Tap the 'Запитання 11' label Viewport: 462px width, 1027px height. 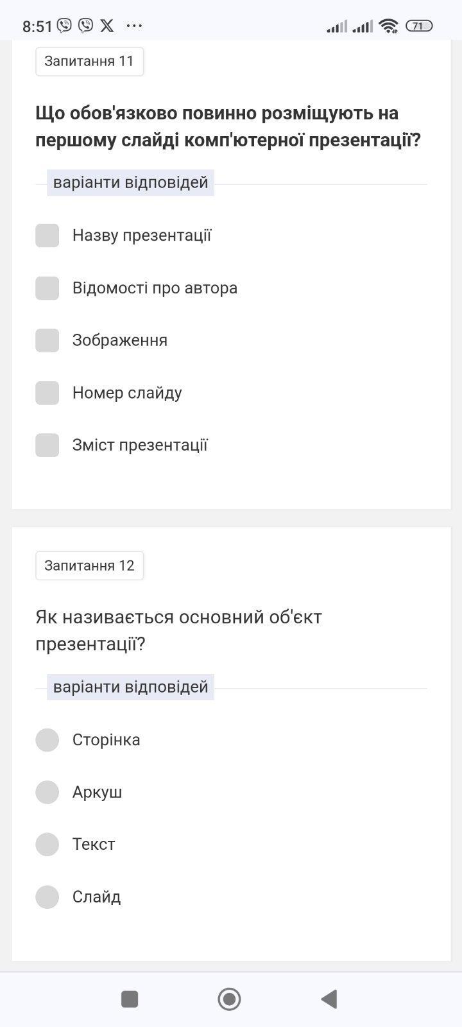click(x=89, y=62)
